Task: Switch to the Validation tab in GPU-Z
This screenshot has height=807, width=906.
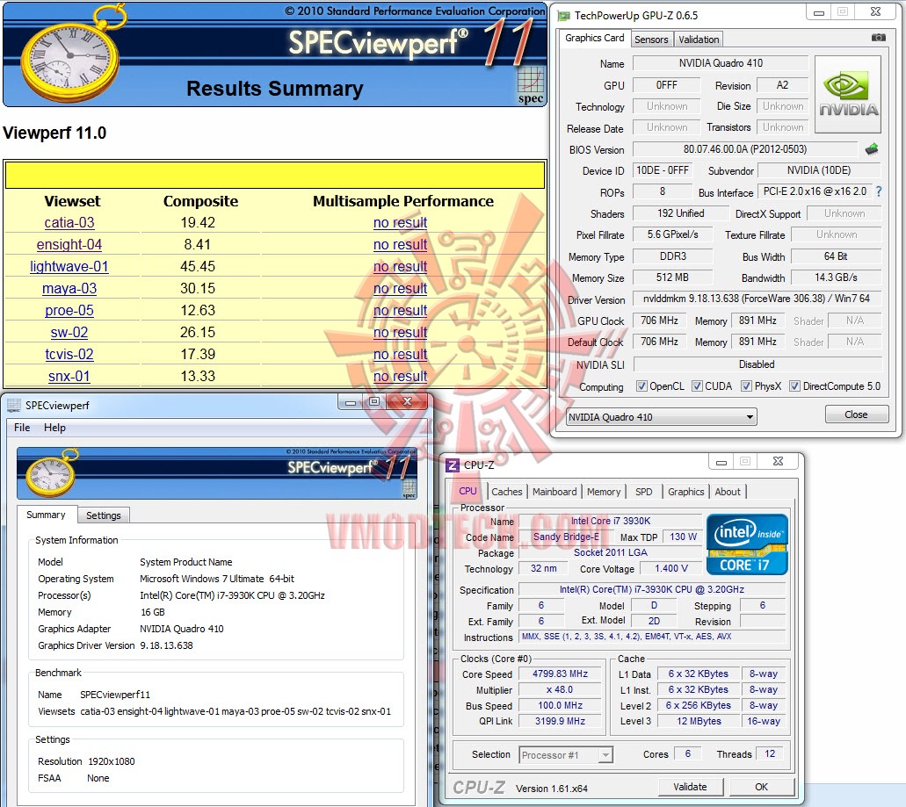Action: [699, 40]
